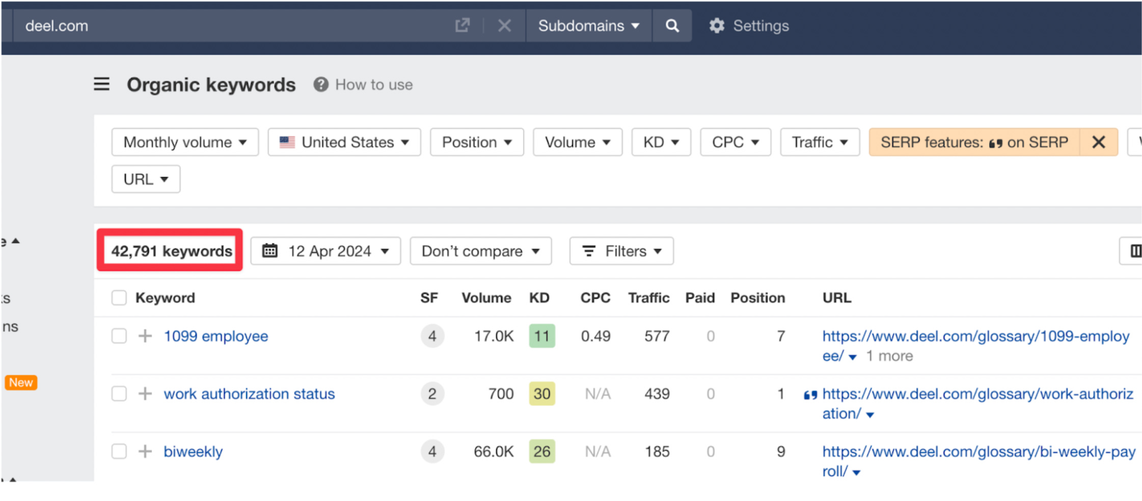Expand URL dropdown arrow for work-authorization link
Screen dimensions: 1142x501
(x=870, y=415)
